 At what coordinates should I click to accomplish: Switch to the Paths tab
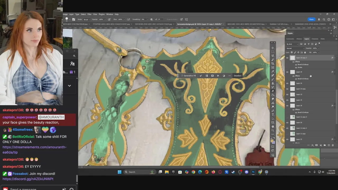click(x=323, y=39)
